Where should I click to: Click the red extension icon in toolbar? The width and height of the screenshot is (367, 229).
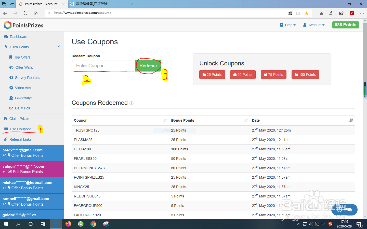[x=352, y=13]
